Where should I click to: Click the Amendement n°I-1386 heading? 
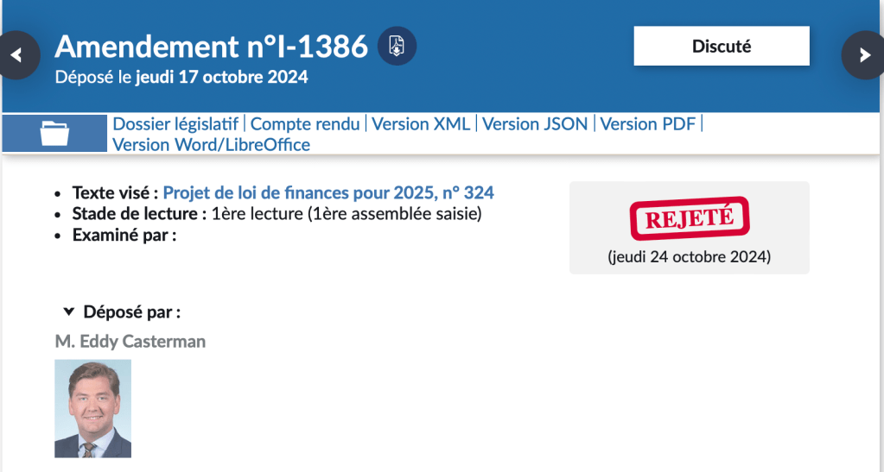point(212,46)
